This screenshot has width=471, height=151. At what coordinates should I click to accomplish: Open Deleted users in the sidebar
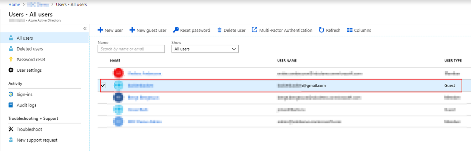pyautogui.click(x=45, y=49)
